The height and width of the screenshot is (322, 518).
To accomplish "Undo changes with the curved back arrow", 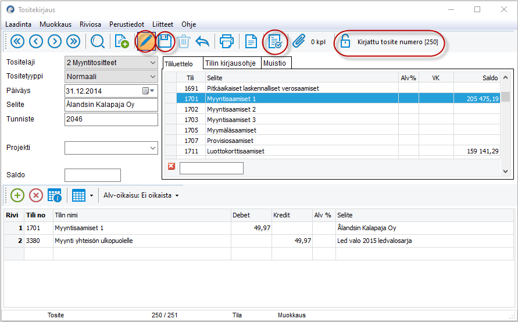I will pos(202,42).
